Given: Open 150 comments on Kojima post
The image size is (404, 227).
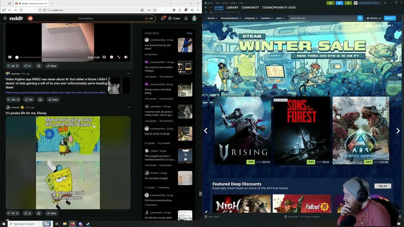Looking at the screenshot, I should (29, 100).
